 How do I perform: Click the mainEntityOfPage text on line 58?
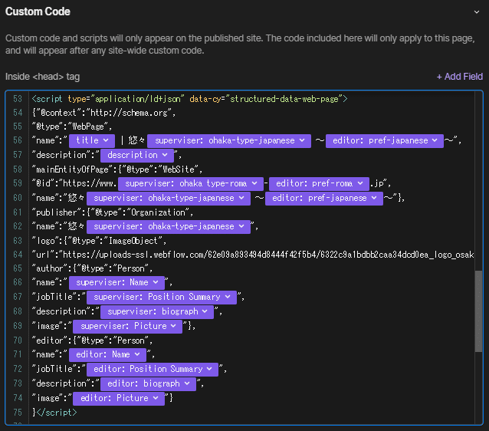(x=117, y=169)
